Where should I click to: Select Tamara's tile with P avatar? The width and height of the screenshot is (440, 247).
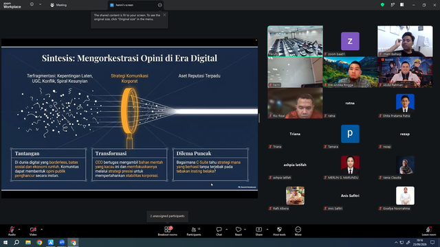[x=350, y=134]
